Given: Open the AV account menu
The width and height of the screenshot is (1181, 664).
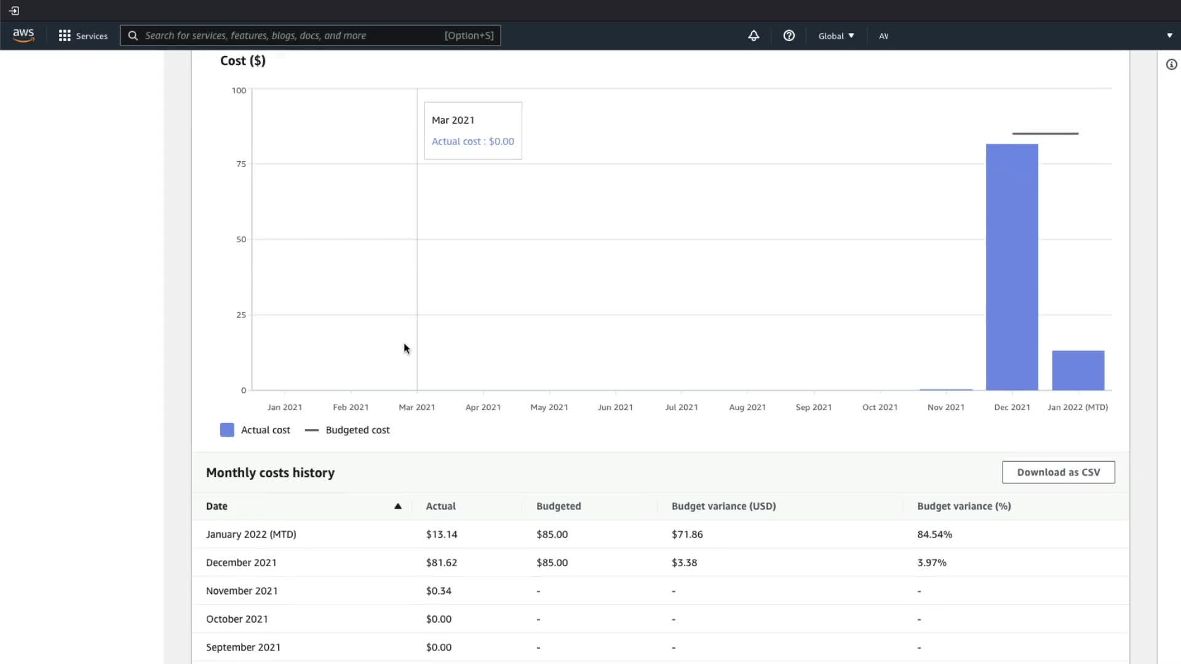Looking at the screenshot, I should [883, 36].
